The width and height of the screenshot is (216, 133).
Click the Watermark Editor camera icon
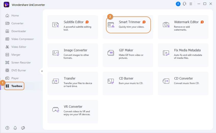tap(166, 25)
